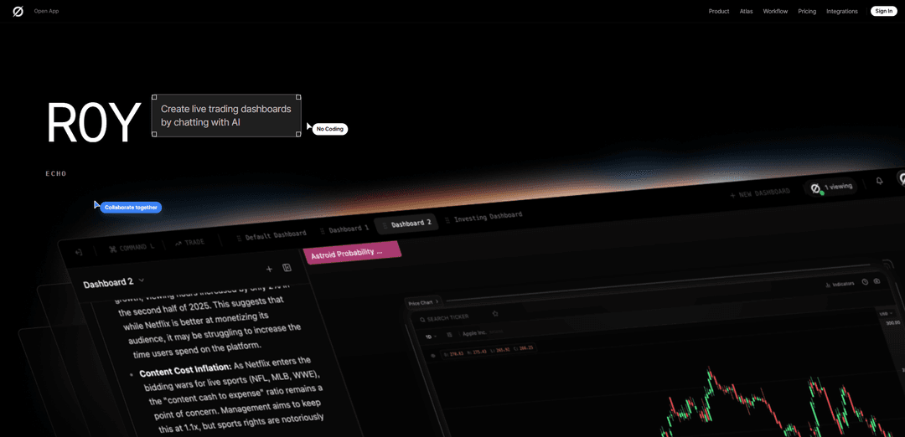The width and height of the screenshot is (905, 437).
Task: Click the camera snapshot icon on chart
Action: [877, 281]
